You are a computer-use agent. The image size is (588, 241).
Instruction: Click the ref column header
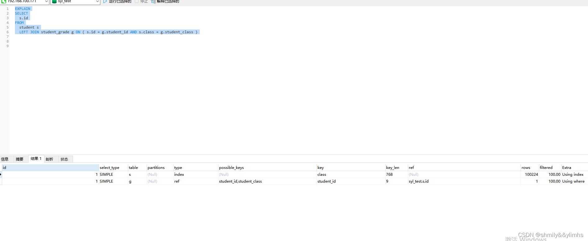point(464,168)
